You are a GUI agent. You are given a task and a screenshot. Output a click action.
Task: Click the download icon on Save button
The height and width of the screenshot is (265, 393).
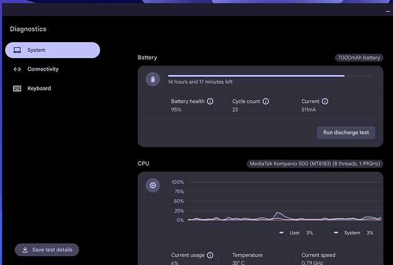(x=25, y=250)
